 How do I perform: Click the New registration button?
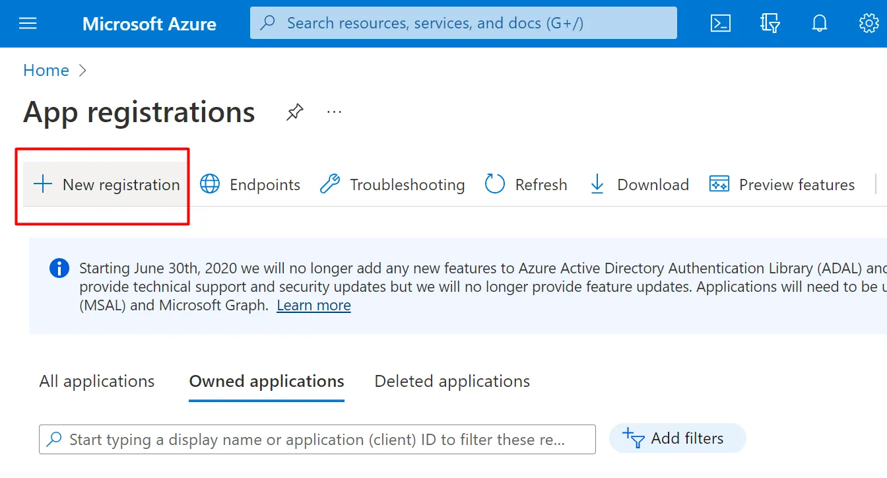(106, 184)
